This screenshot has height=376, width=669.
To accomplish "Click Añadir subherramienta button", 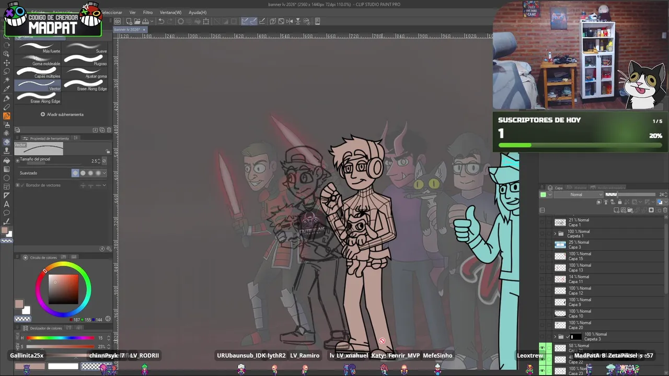I will [x=62, y=114].
